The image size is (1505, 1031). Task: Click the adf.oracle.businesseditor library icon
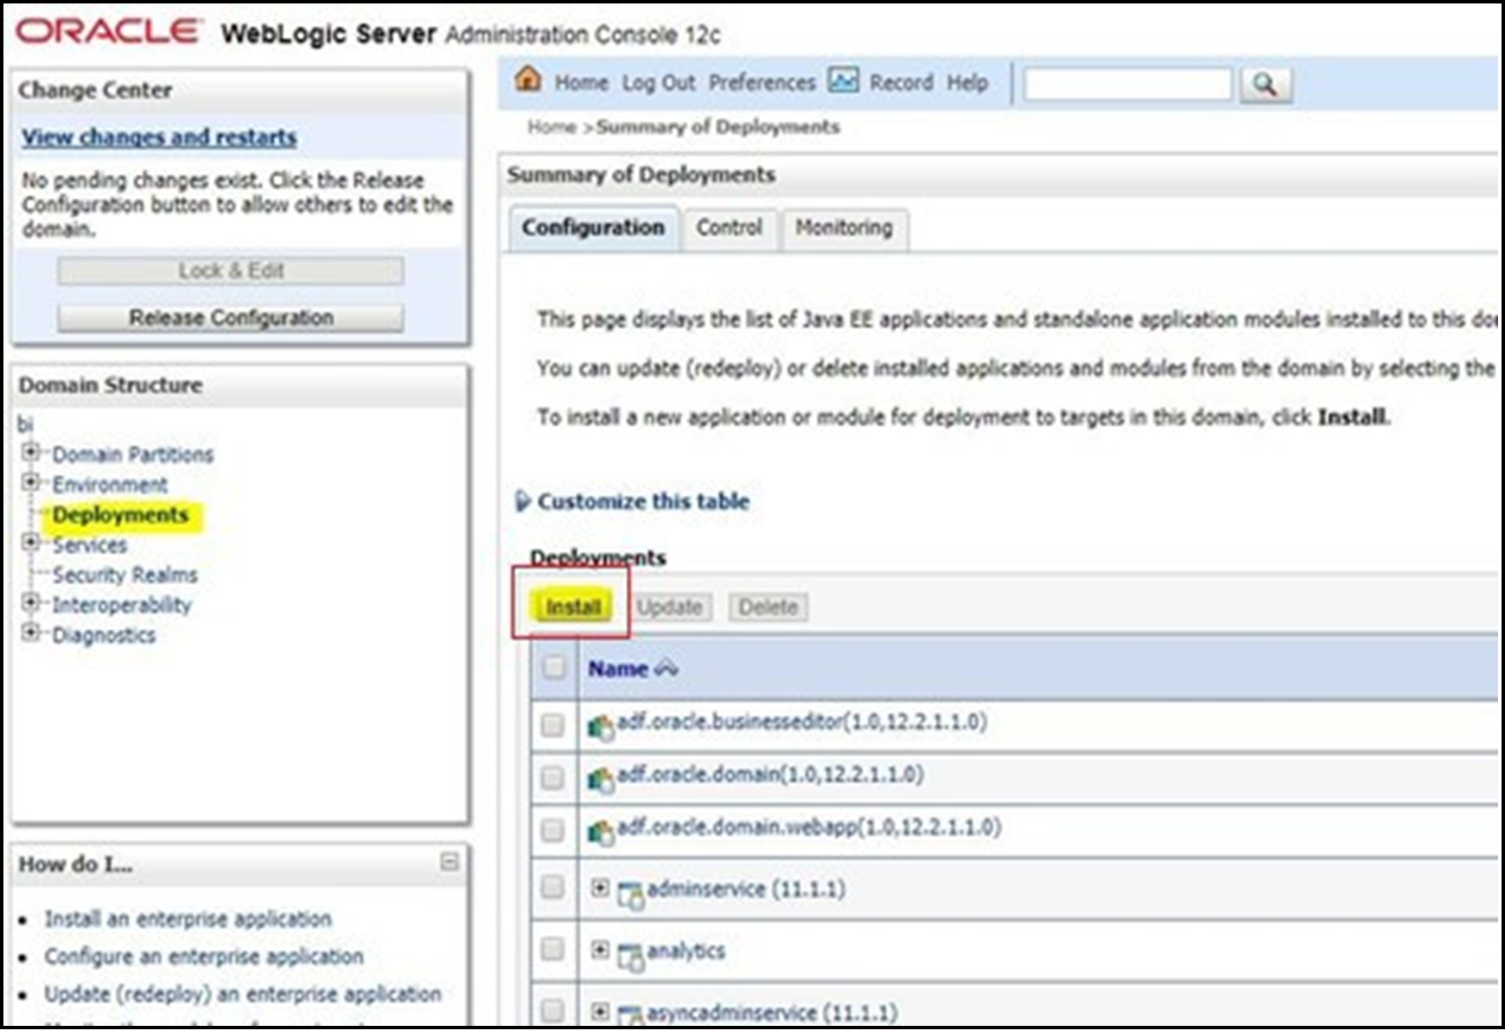point(601,728)
